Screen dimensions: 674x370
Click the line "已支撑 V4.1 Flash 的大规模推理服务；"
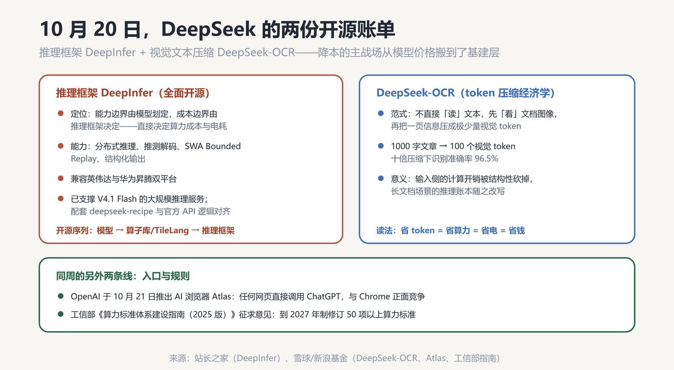pyautogui.click(x=139, y=199)
